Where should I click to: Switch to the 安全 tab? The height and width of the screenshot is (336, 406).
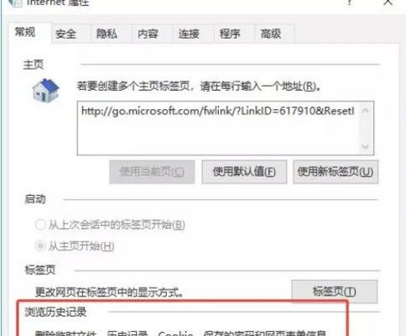click(x=66, y=34)
